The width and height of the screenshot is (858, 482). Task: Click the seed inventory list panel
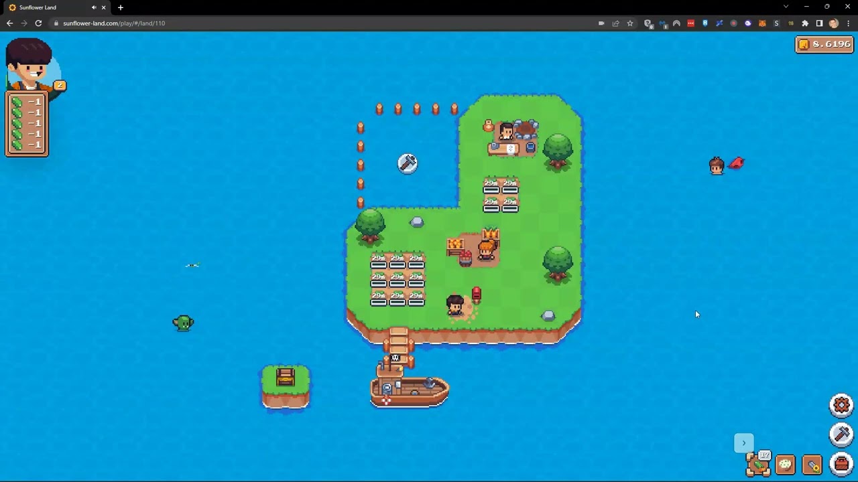[27, 124]
